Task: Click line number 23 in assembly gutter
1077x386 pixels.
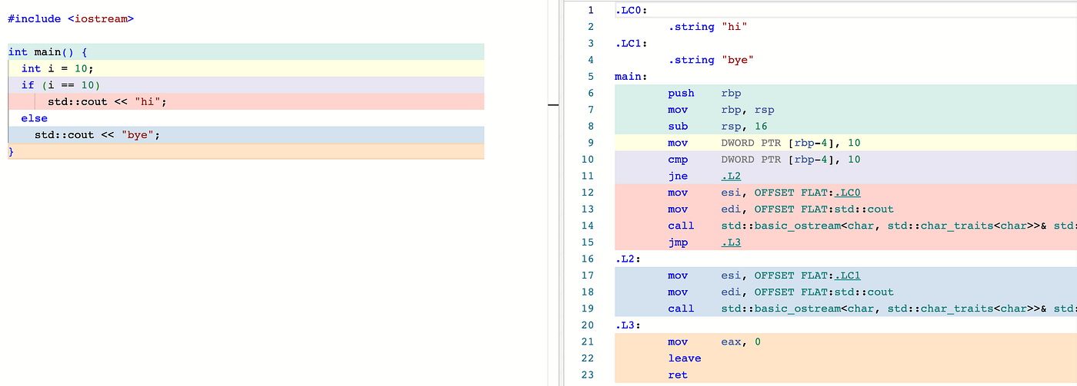Action: tap(588, 374)
